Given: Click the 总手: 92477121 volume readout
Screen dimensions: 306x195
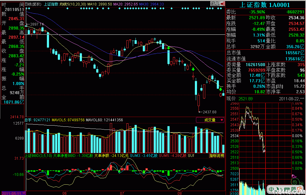Looking at the screenshot, I should point(38,120).
